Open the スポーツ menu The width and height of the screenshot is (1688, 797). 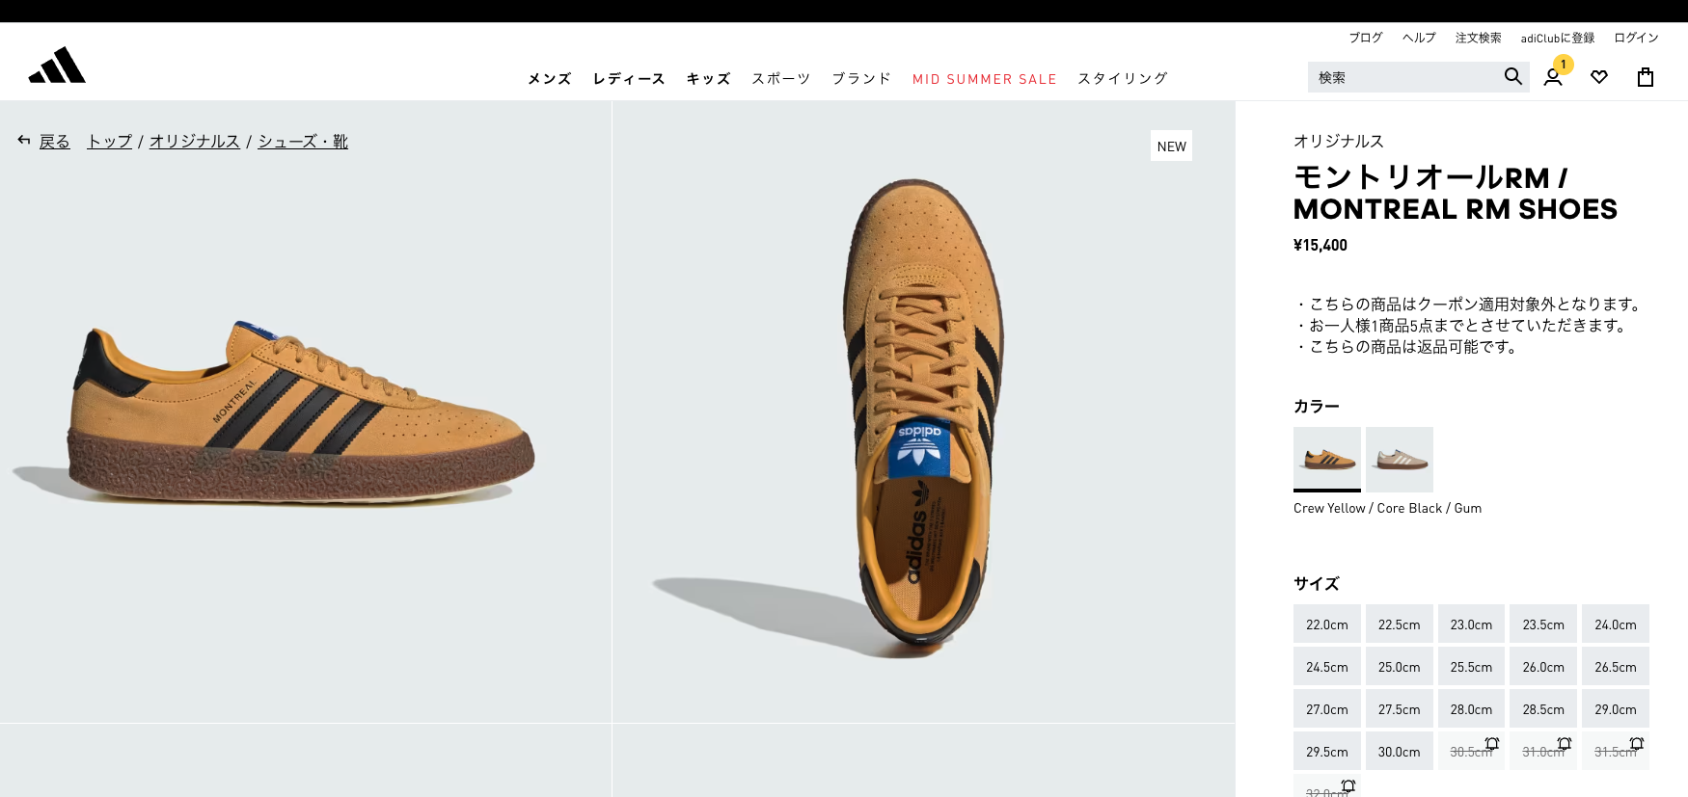coord(781,79)
